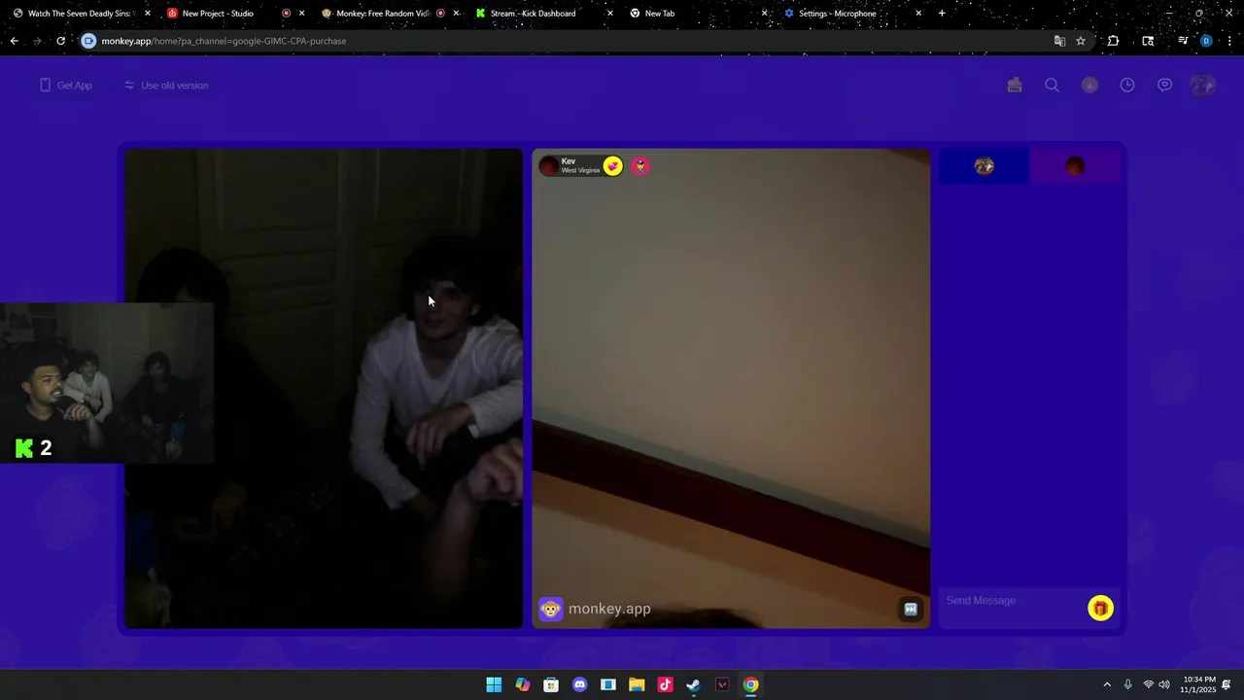Viewport: 1244px width, 700px height.
Task: Select the blue chat tab with avatar
Action: point(984,166)
